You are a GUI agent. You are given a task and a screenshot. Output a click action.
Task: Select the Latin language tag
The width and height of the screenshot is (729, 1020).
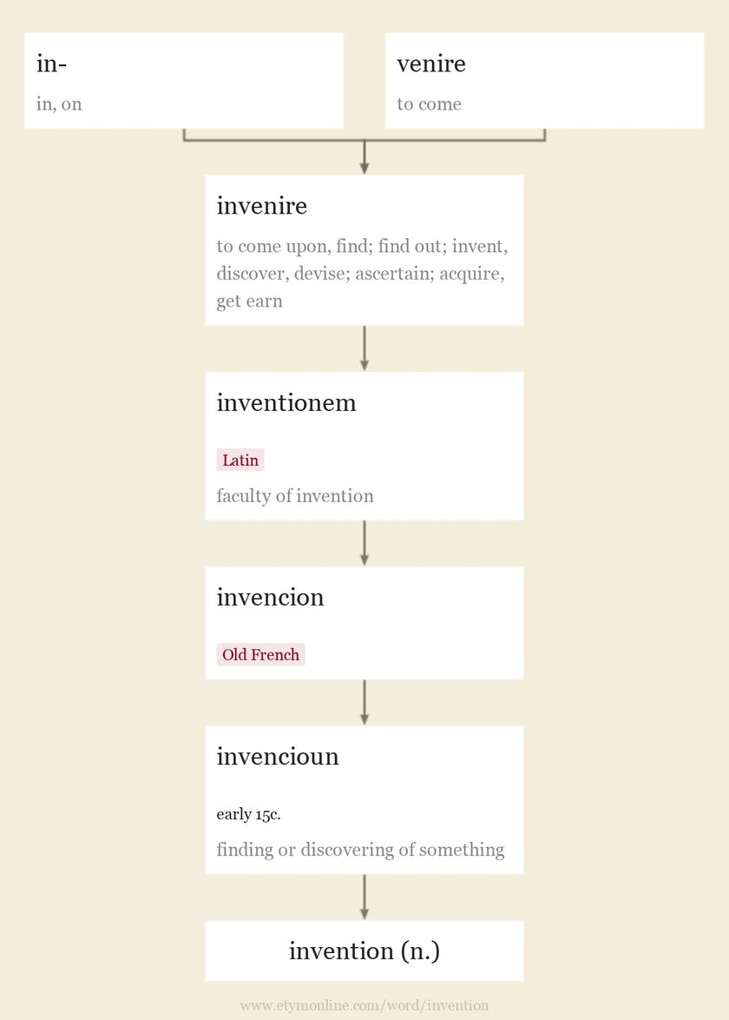pyautogui.click(x=240, y=460)
